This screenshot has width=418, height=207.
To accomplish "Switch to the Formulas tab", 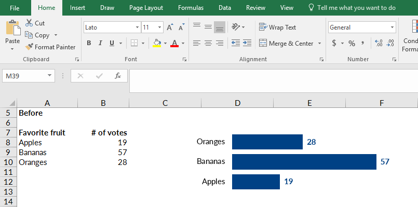I will pos(191,8).
